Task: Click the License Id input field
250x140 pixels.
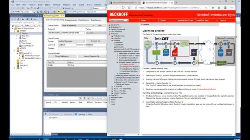Action: [67, 45]
